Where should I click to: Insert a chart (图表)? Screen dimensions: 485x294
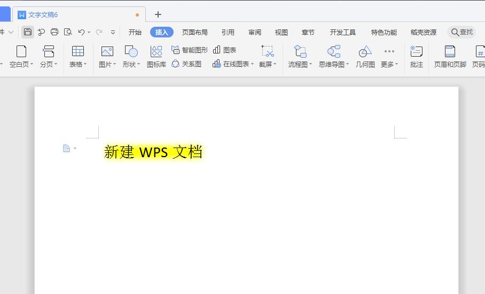[225, 50]
